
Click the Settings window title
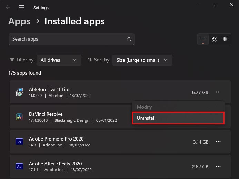[41, 8]
